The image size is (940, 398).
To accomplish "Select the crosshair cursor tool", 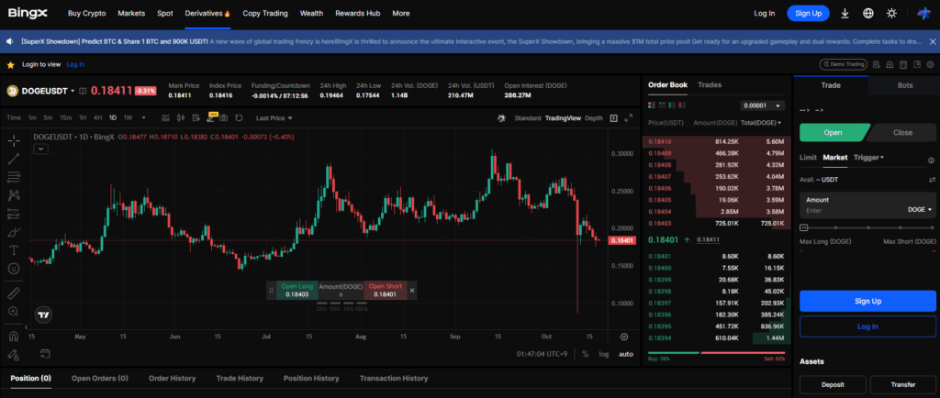I will [14, 140].
